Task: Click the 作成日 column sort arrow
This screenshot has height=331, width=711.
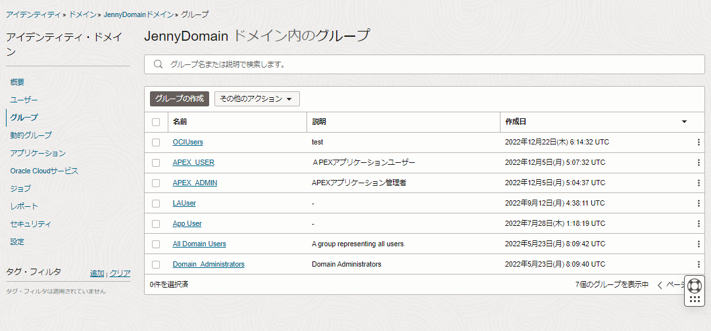Action: click(x=684, y=122)
